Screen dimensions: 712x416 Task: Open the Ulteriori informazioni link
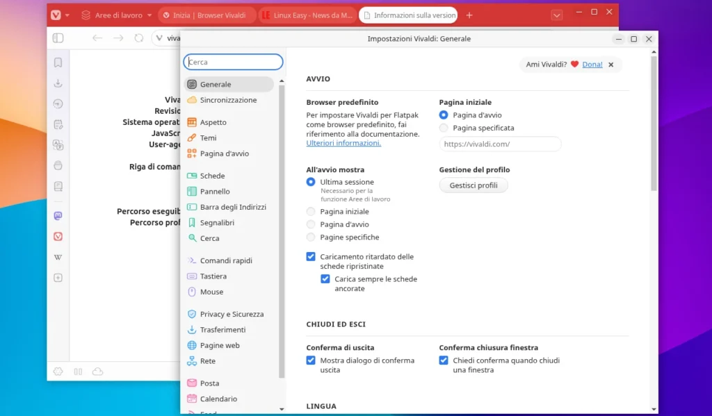point(343,143)
